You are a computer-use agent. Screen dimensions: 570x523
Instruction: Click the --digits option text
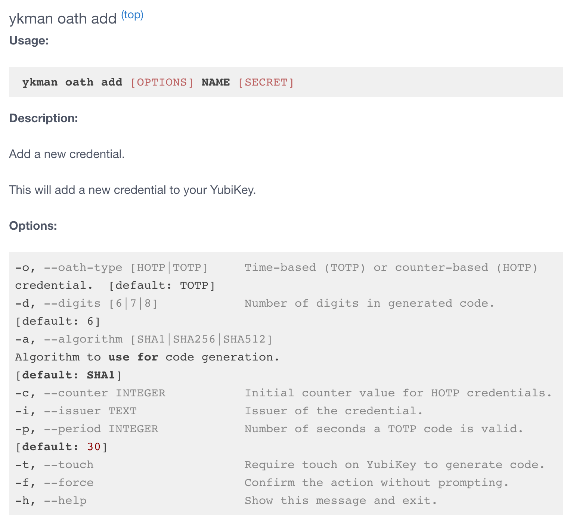pos(72,303)
